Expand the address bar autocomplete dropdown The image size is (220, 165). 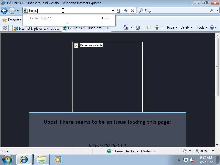(x=113, y=11)
